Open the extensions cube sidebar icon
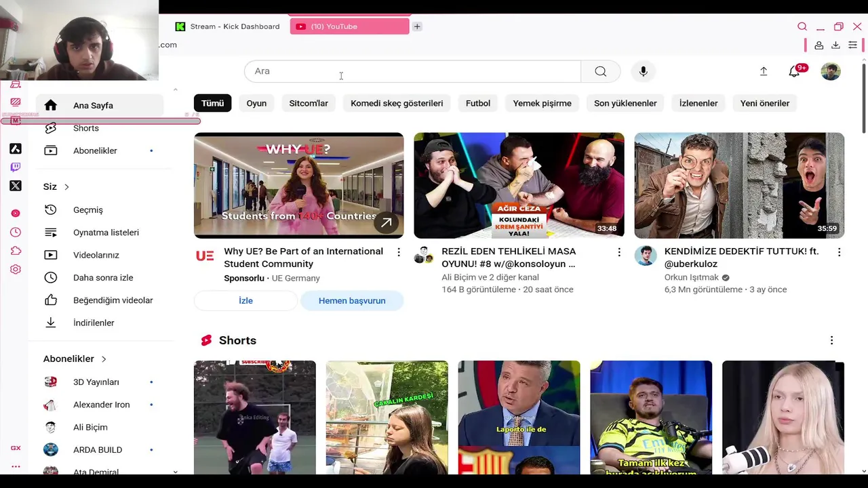The width and height of the screenshot is (868, 488). pyautogui.click(x=16, y=251)
